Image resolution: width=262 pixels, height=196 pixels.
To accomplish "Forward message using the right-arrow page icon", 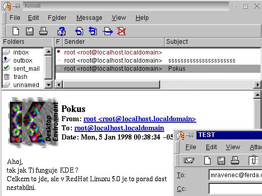I will 108,32.
